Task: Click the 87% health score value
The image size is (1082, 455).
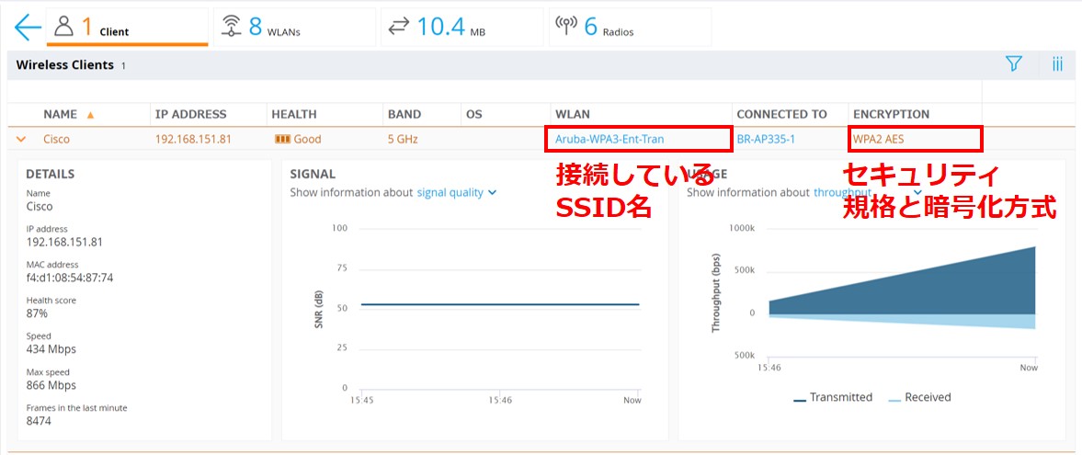Action: (38, 313)
